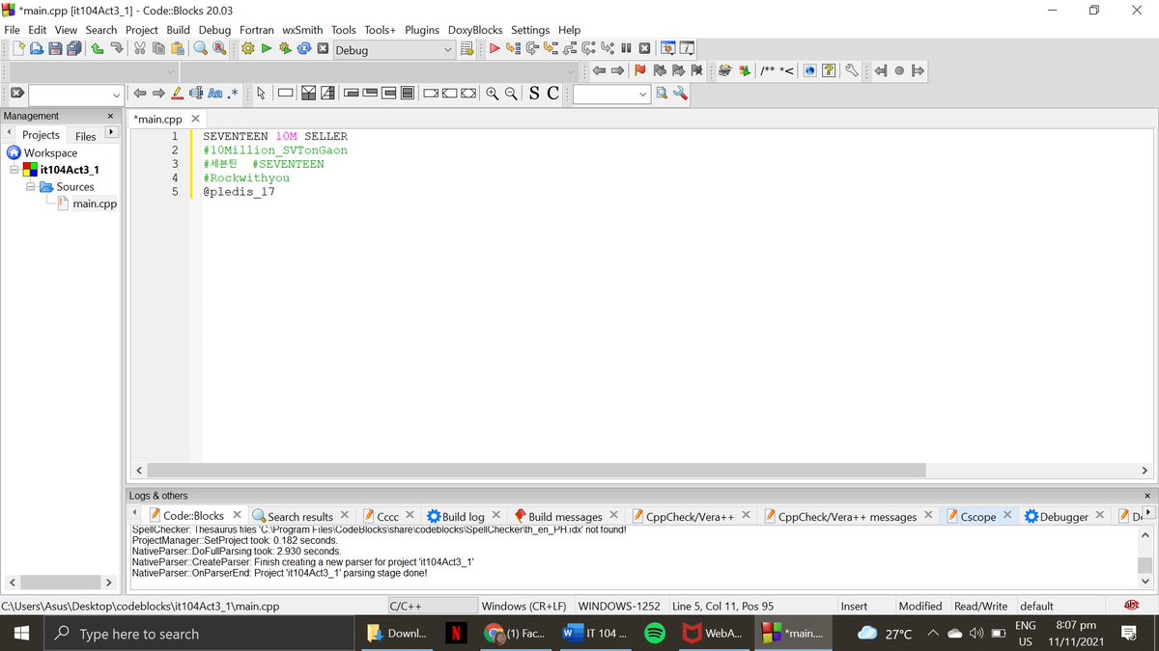The image size is (1159, 651).
Task: Close the main.cpp editor tab
Action: tap(195, 119)
